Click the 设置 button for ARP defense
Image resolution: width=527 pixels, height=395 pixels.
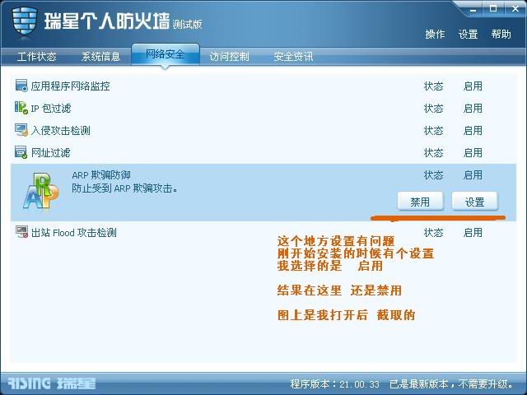(x=474, y=202)
